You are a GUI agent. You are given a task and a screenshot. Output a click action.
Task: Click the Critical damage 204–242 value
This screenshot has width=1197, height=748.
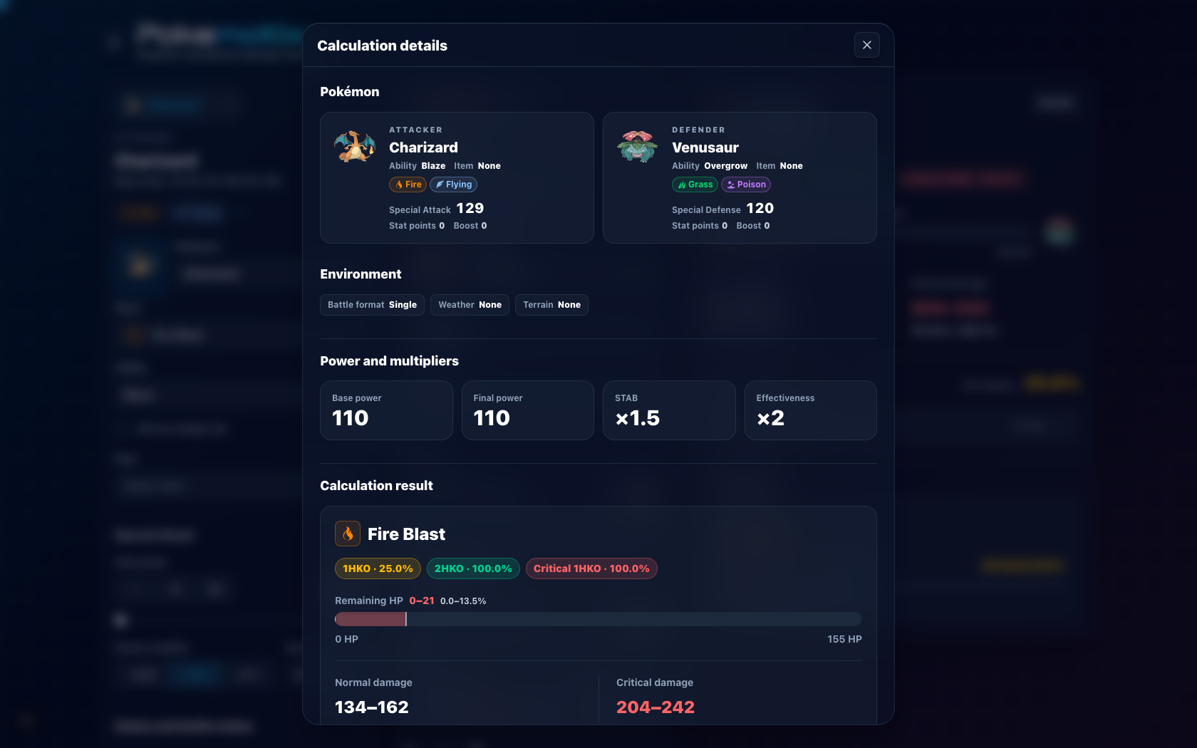[655, 707]
